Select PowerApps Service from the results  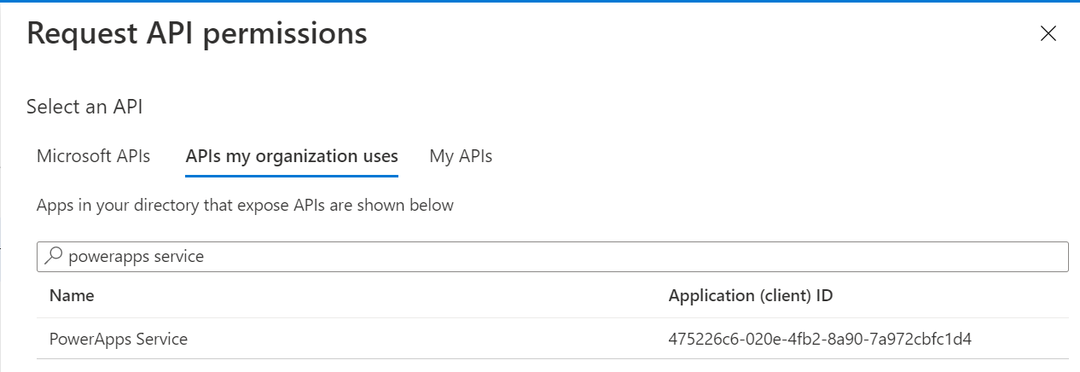point(119,339)
